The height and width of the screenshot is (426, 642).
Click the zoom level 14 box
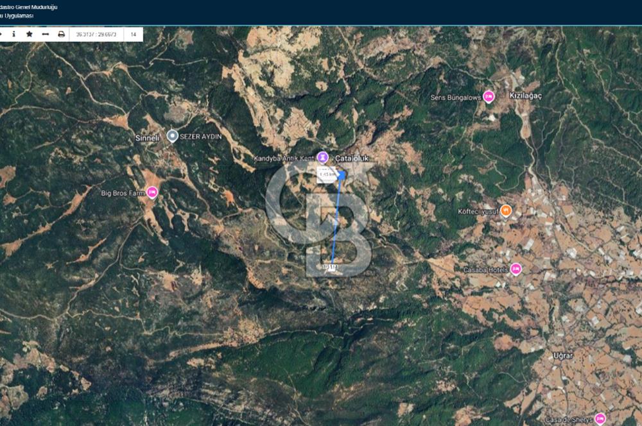133,34
